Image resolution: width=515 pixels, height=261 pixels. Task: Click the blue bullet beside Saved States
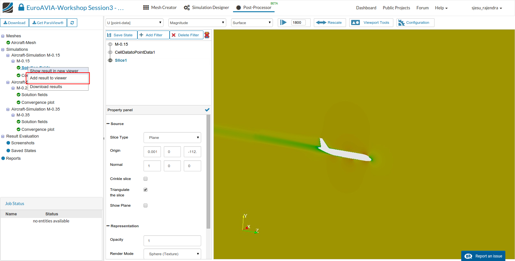pyautogui.click(x=8, y=151)
